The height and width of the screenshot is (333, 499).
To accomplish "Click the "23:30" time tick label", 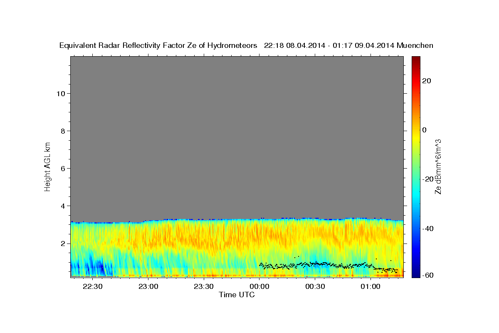I will (x=204, y=286).
